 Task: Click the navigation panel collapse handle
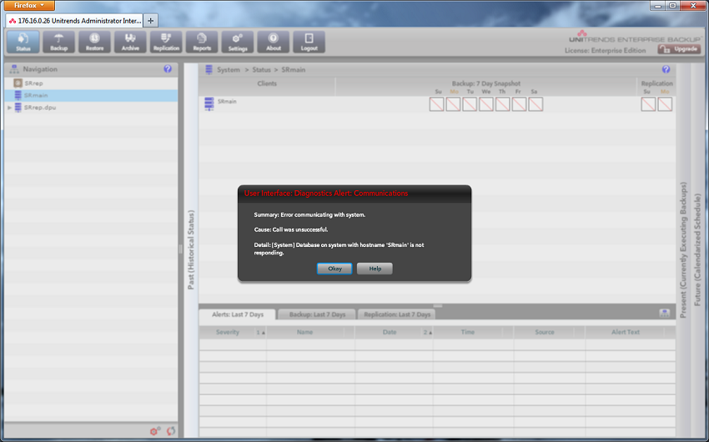(180, 249)
